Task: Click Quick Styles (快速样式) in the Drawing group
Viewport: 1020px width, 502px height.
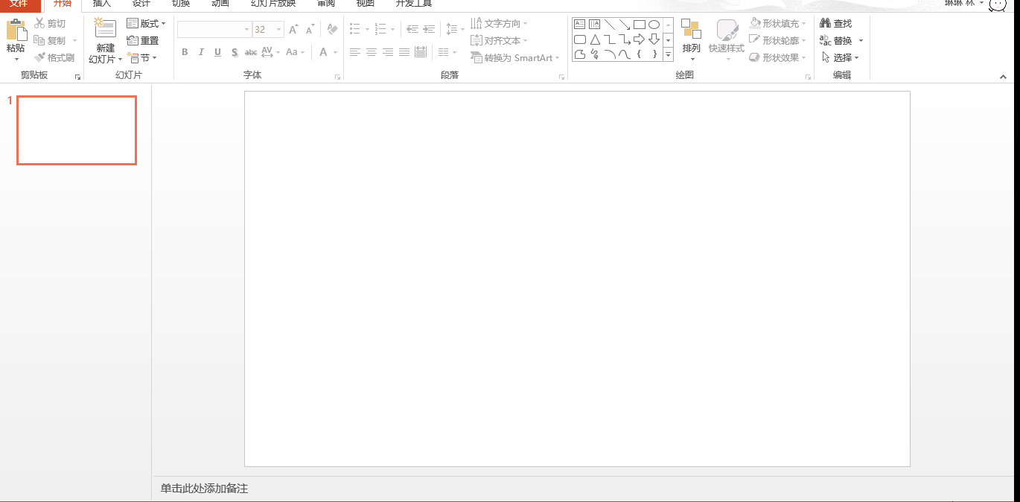Action: pos(726,41)
